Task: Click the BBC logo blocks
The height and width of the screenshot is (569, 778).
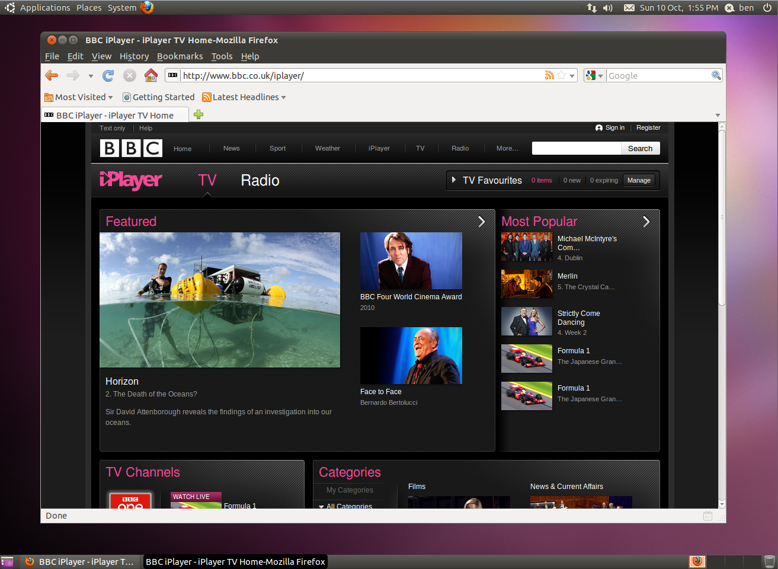Action: tap(131, 148)
